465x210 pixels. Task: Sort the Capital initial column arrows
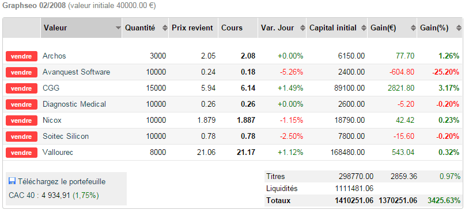tap(364, 28)
